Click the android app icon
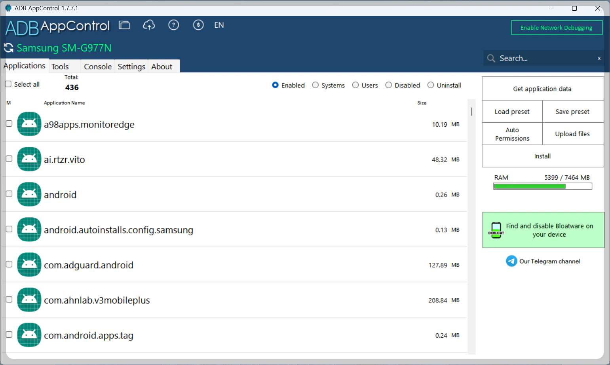This screenshot has width=610, height=365. pos(29,194)
